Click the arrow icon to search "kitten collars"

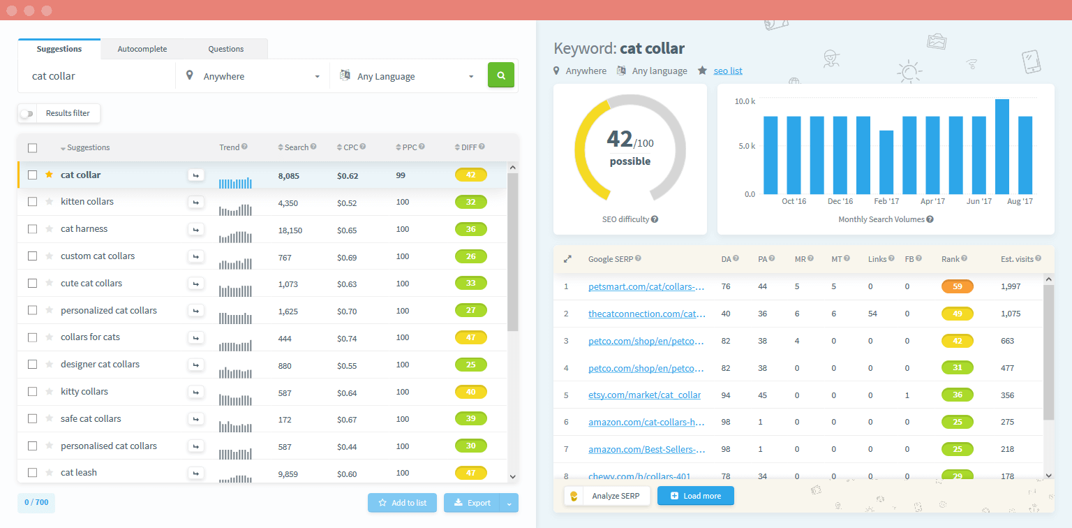tap(196, 202)
